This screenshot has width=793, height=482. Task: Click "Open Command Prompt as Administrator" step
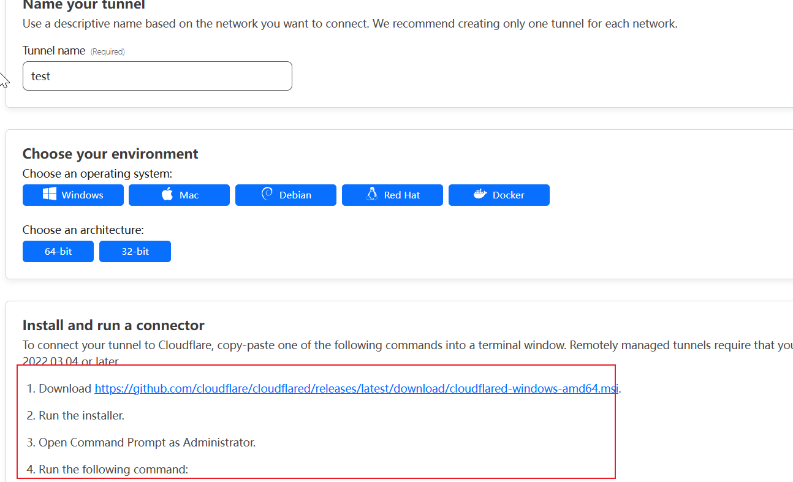pyautogui.click(x=147, y=442)
